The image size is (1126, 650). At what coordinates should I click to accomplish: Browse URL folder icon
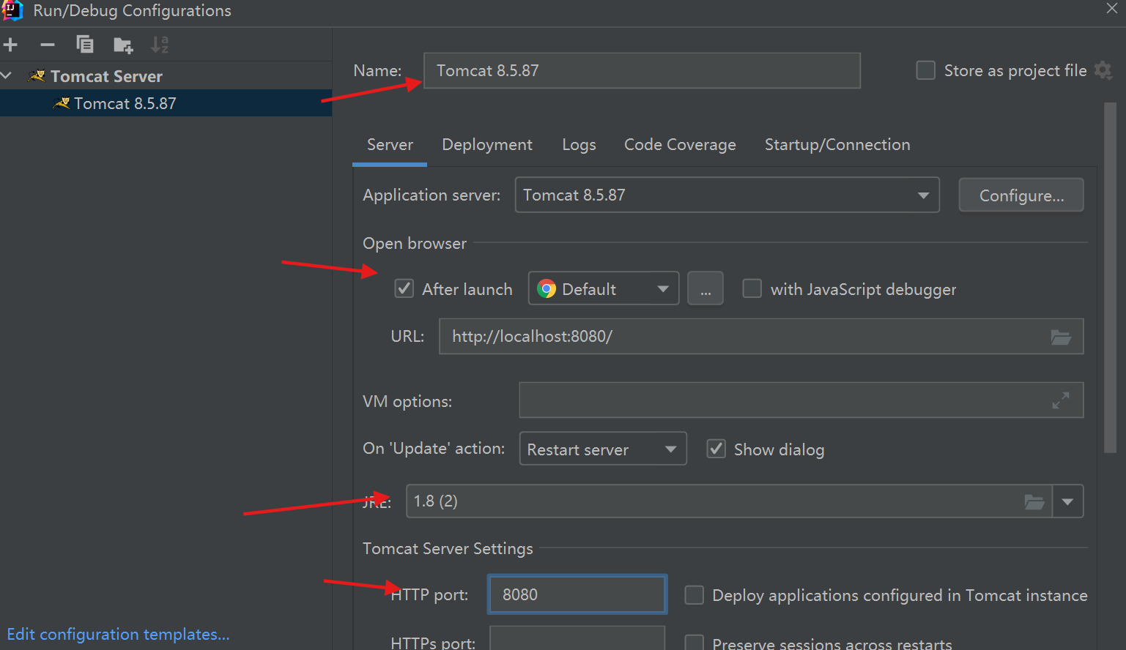point(1061,337)
